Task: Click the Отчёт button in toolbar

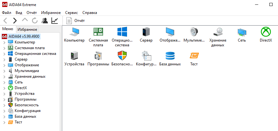Action: 76,21
